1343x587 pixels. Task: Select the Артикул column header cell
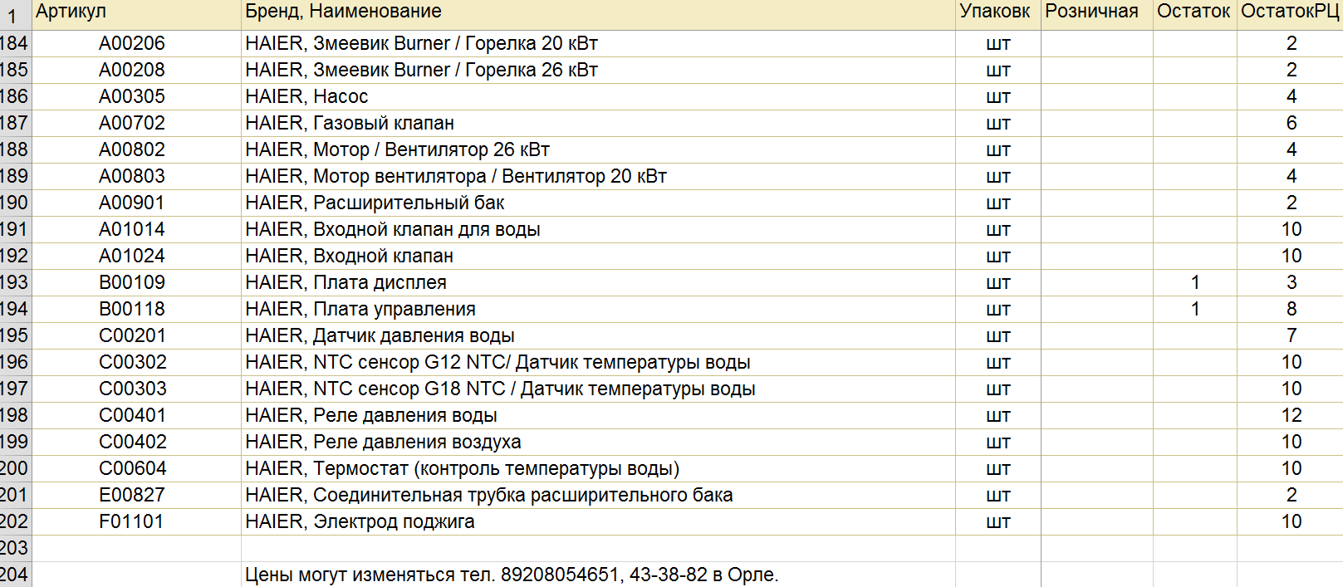point(136,15)
